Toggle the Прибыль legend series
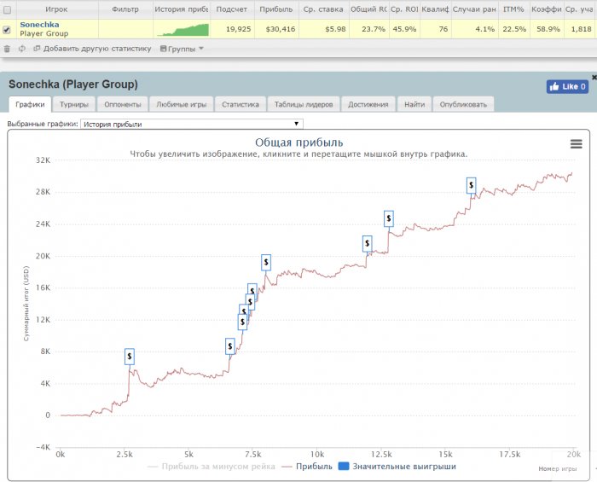Image resolution: width=597 pixels, height=482 pixels. [307, 467]
